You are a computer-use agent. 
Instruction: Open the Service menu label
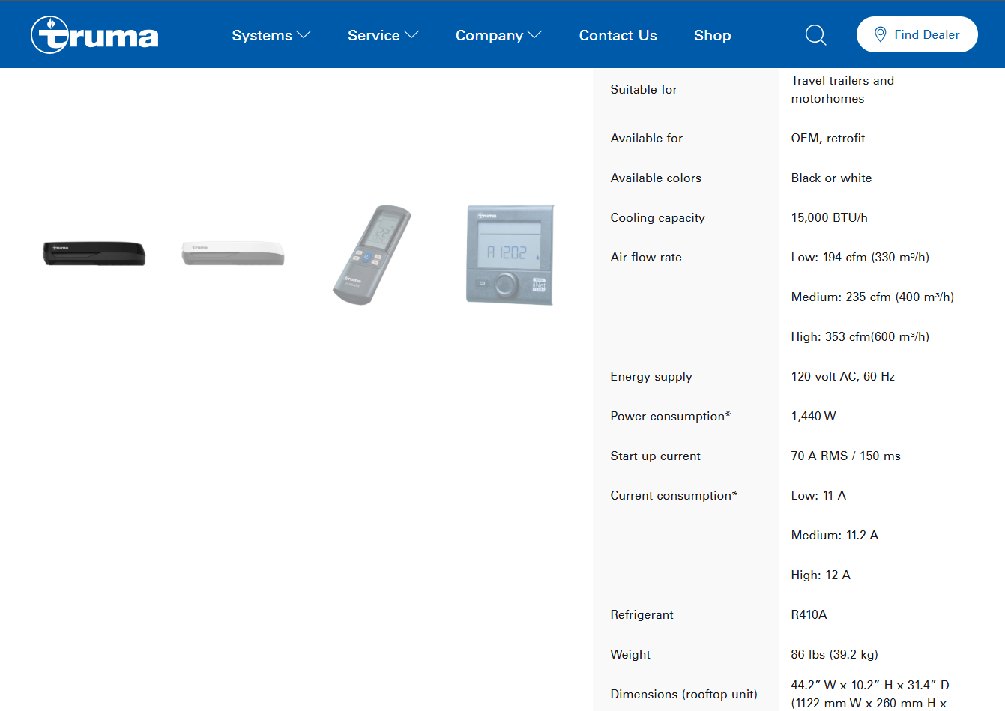(373, 35)
